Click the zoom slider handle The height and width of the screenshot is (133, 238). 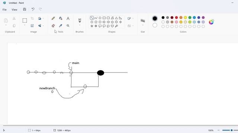tap(232, 130)
